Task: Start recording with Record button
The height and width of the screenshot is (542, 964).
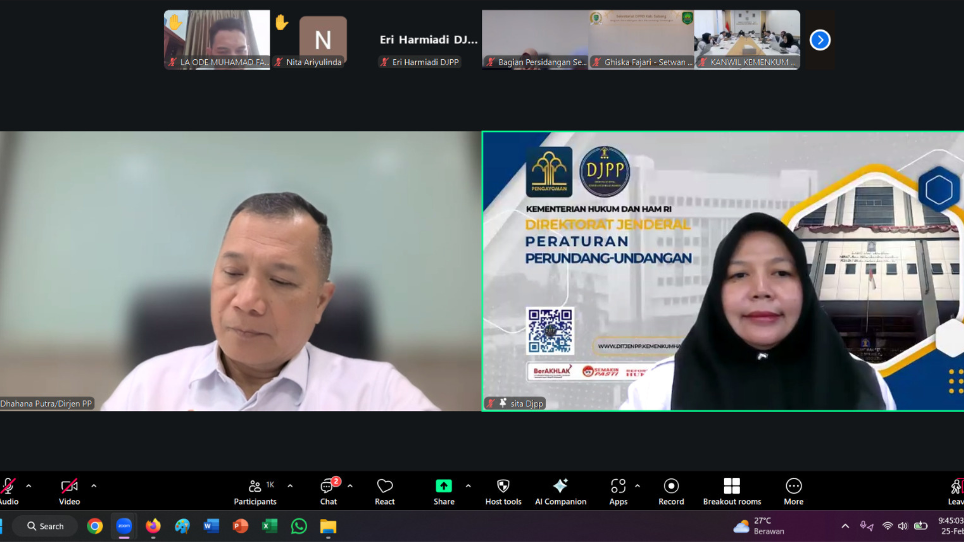Action: pyautogui.click(x=671, y=491)
